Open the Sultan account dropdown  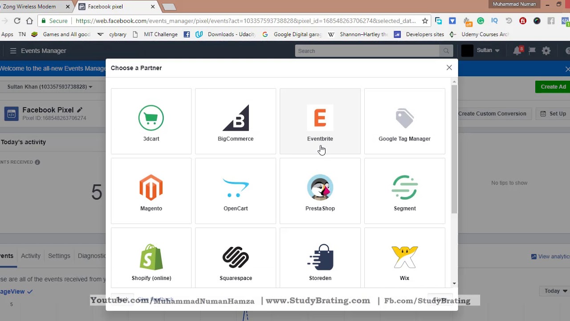pyautogui.click(x=488, y=50)
